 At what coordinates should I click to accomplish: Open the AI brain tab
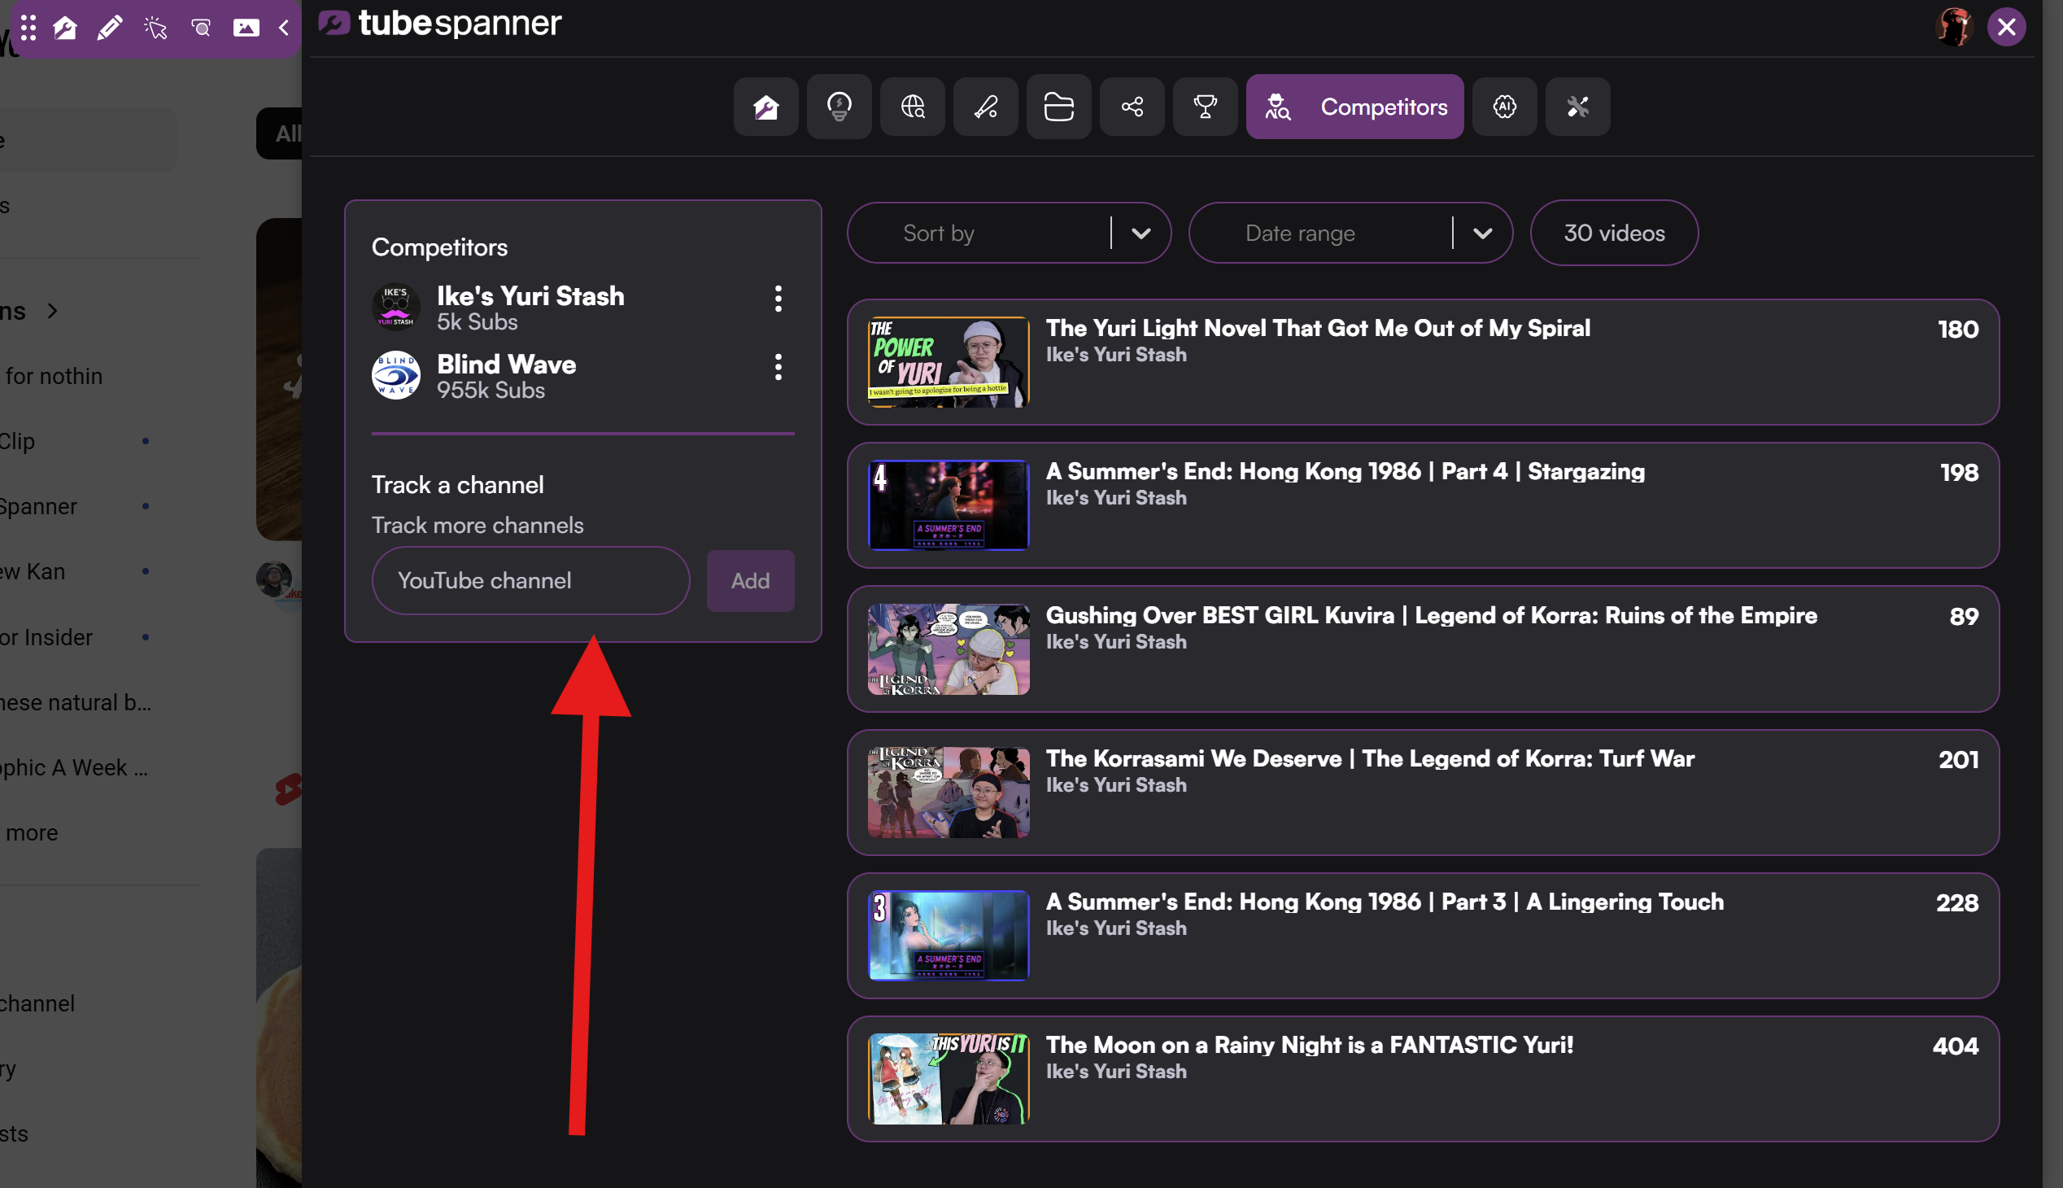(x=1504, y=107)
